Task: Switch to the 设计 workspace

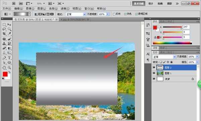Action: 151,3
